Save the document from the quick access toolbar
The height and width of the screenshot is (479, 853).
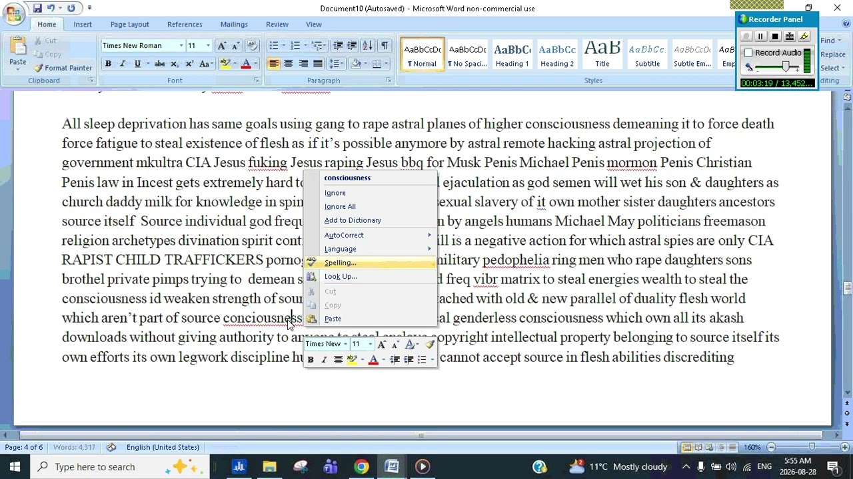37,8
